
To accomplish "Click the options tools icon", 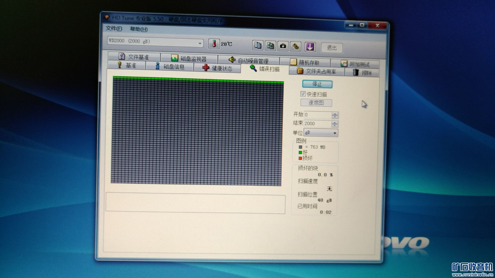I will (296, 47).
